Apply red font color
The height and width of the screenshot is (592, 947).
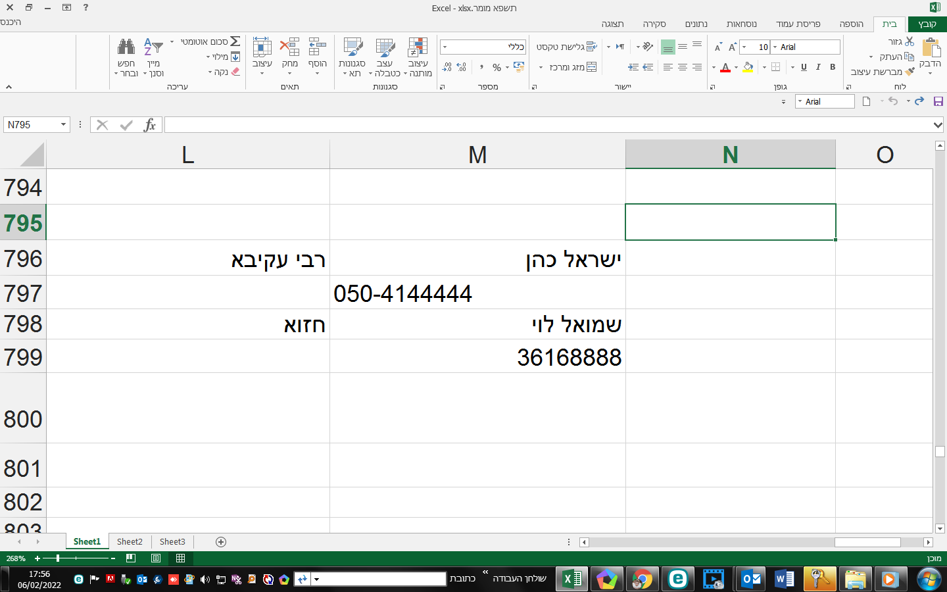(x=725, y=67)
